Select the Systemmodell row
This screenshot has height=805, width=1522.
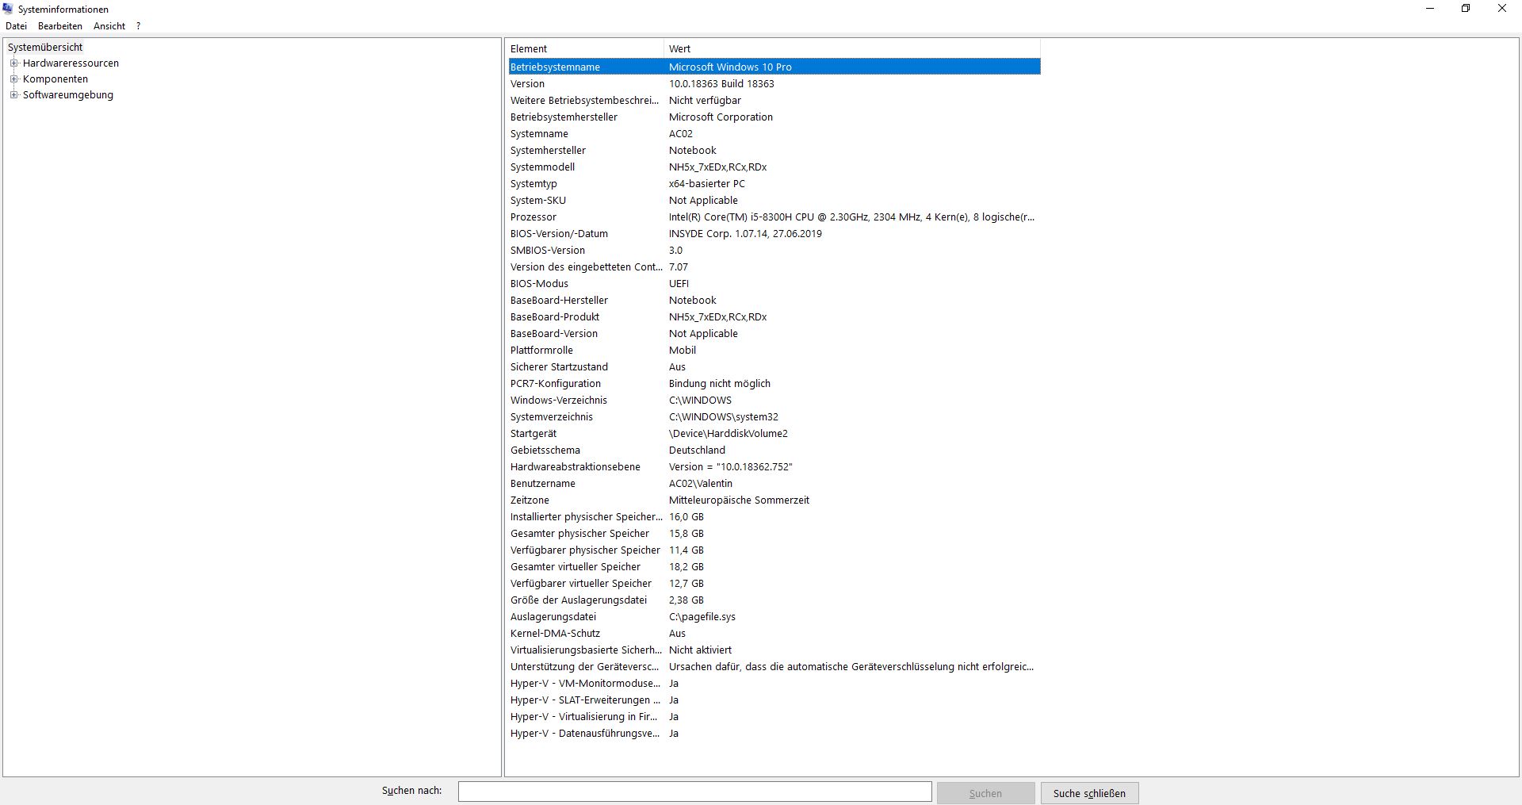click(x=774, y=167)
